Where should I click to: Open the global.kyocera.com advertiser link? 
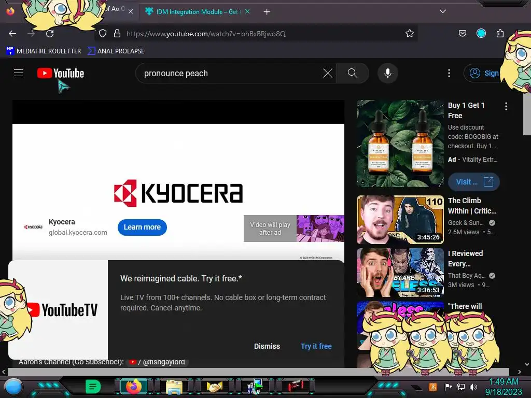pyautogui.click(x=78, y=233)
